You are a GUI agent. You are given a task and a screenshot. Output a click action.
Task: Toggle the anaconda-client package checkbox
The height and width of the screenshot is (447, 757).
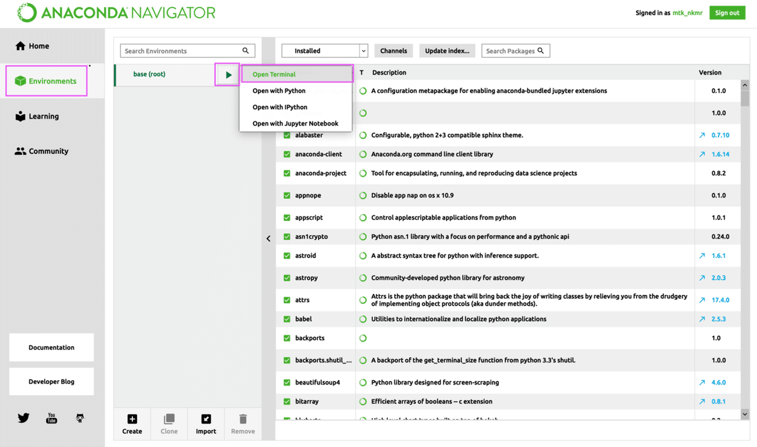coord(287,154)
